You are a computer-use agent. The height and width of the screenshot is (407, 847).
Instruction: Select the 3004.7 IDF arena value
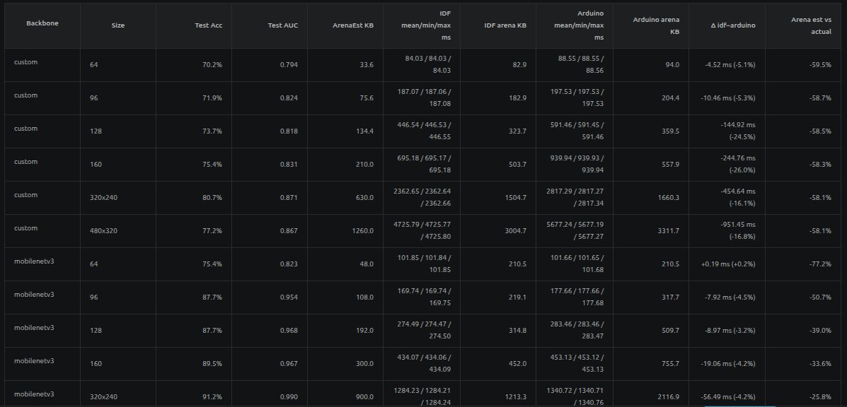516,231
